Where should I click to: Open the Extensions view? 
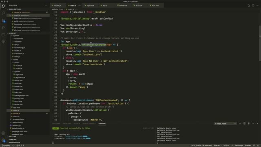click(x=3, y=35)
